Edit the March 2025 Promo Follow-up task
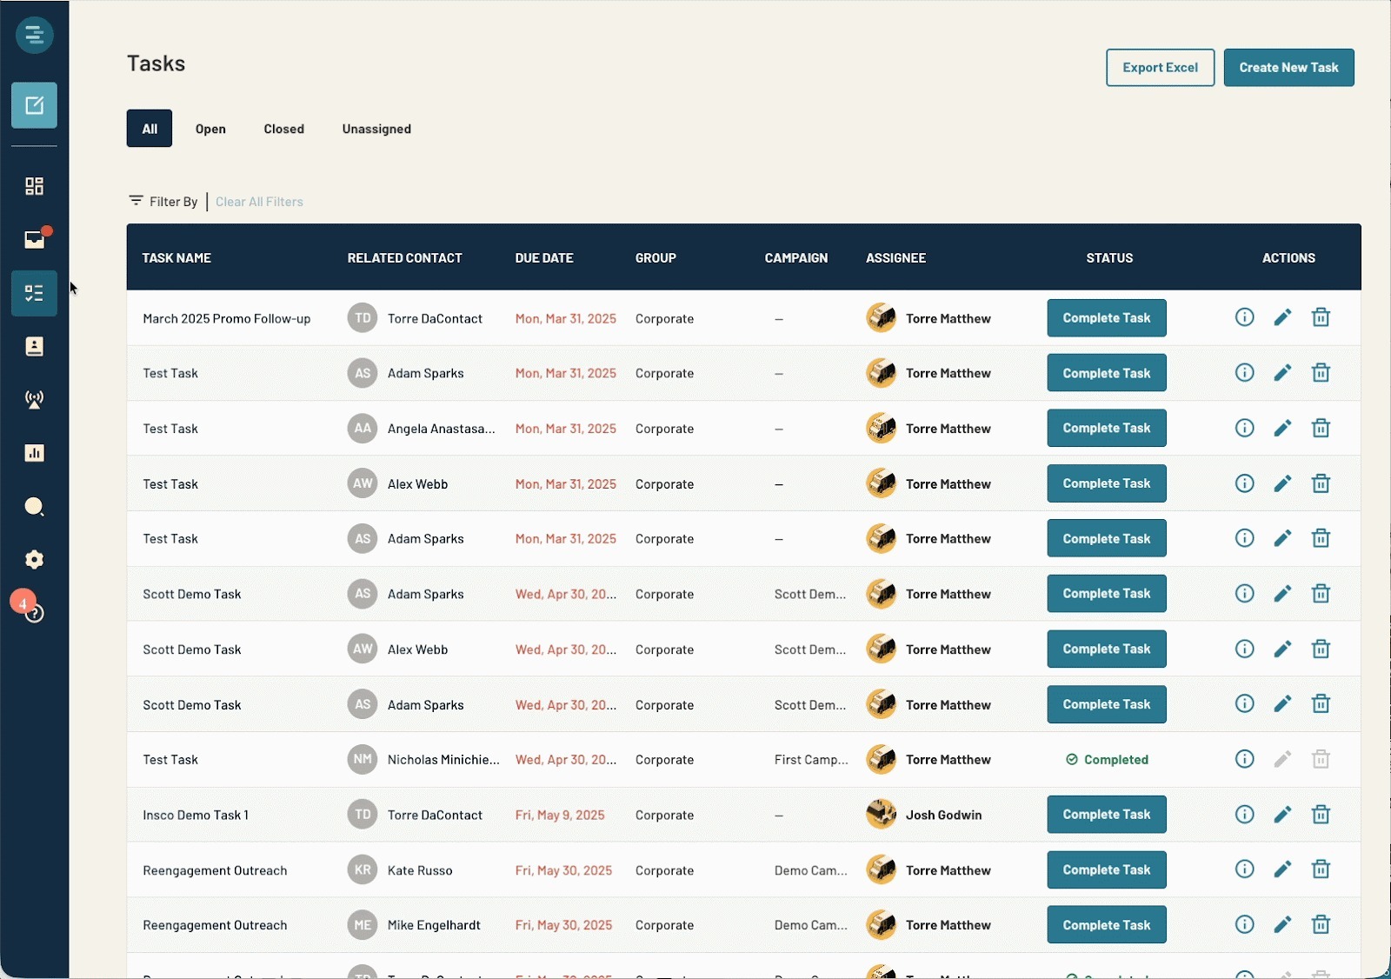 (x=1282, y=318)
